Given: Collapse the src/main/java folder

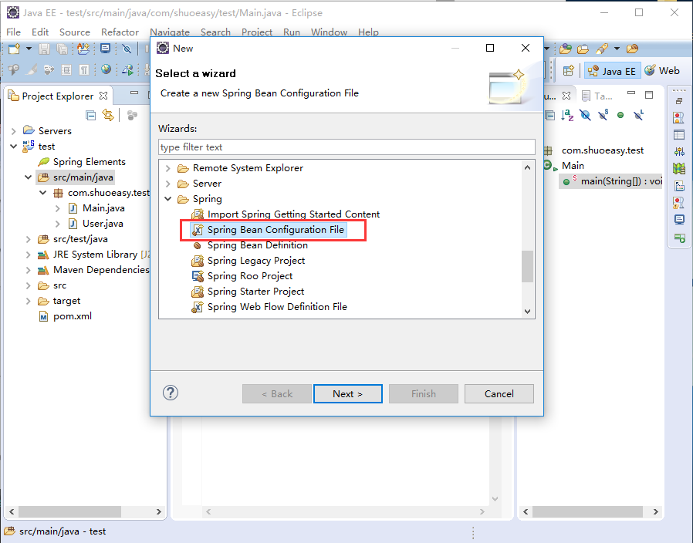Looking at the screenshot, I should click(29, 177).
